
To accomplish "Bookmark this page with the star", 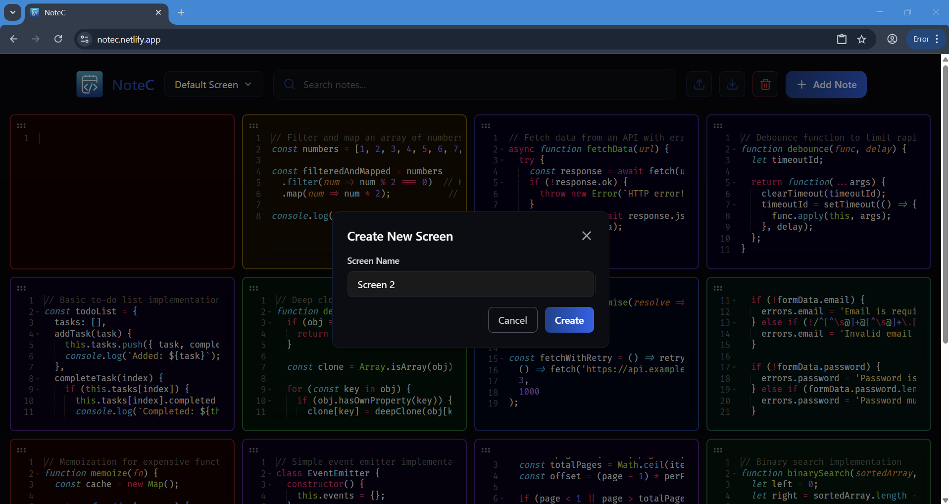I will pos(862,39).
